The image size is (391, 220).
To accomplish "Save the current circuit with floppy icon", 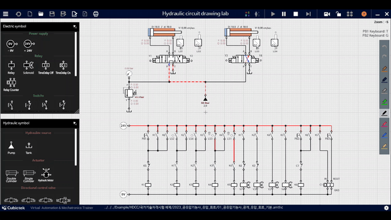I will [52, 13].
